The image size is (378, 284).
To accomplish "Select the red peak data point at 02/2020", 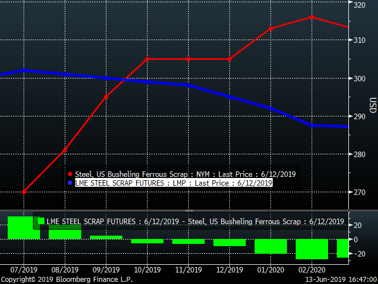I will (x=312, y=17).
